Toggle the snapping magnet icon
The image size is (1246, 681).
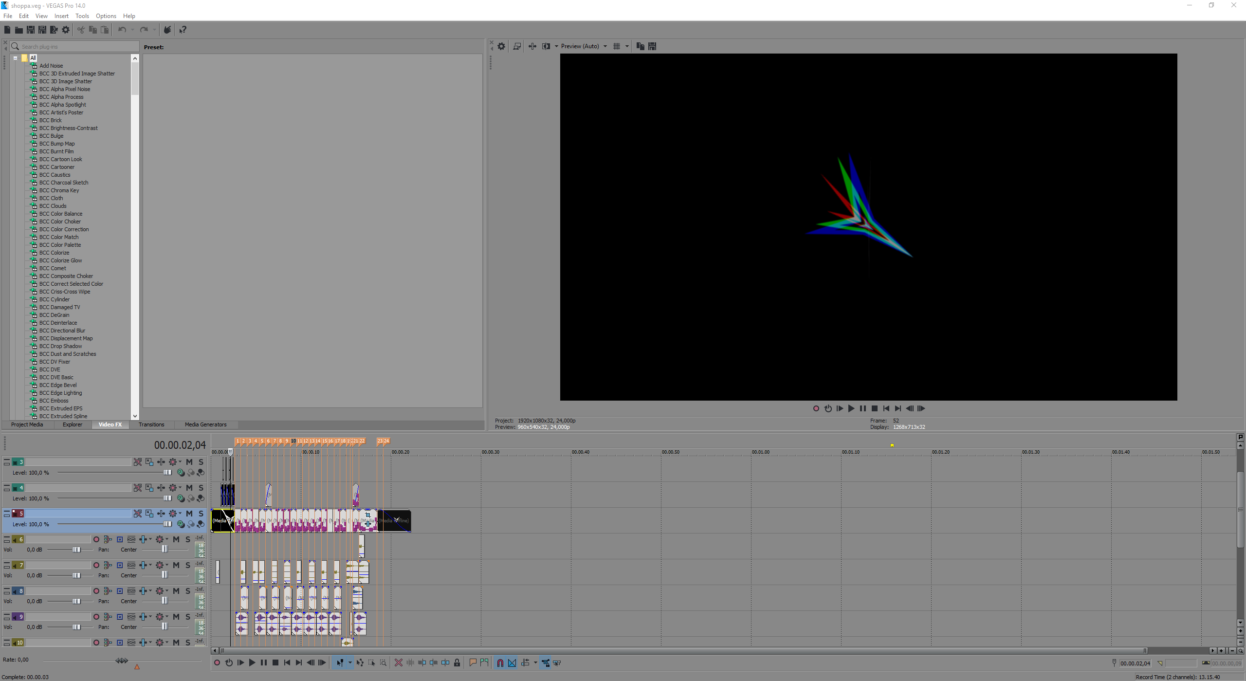[x=500, y=663]
